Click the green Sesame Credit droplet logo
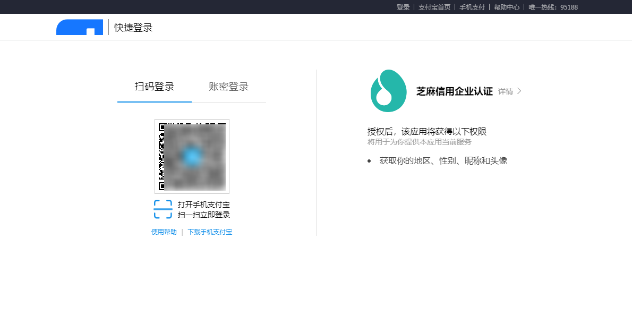The height and width of the screenshot is (323, 632). click(x=388, y=91)
